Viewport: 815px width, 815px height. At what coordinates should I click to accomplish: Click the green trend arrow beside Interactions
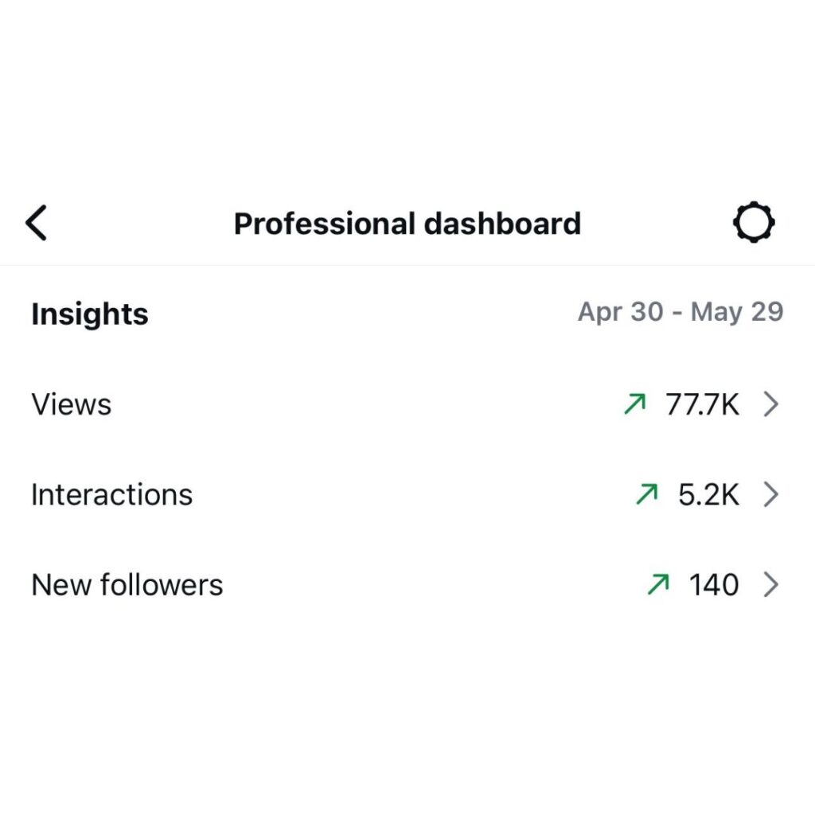click(646, 495)
